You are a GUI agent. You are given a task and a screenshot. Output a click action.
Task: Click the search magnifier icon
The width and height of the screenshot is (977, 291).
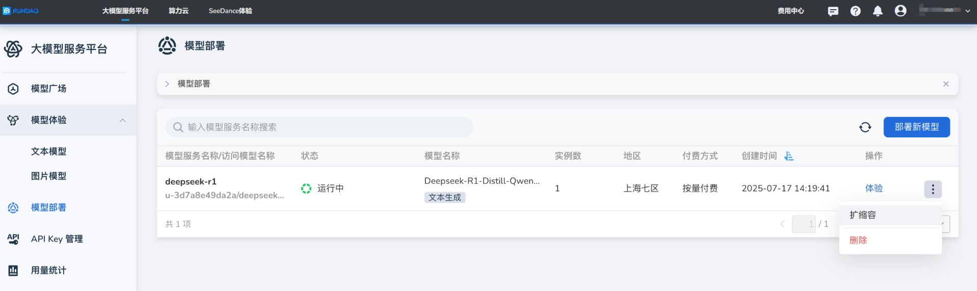pos(178,127)
